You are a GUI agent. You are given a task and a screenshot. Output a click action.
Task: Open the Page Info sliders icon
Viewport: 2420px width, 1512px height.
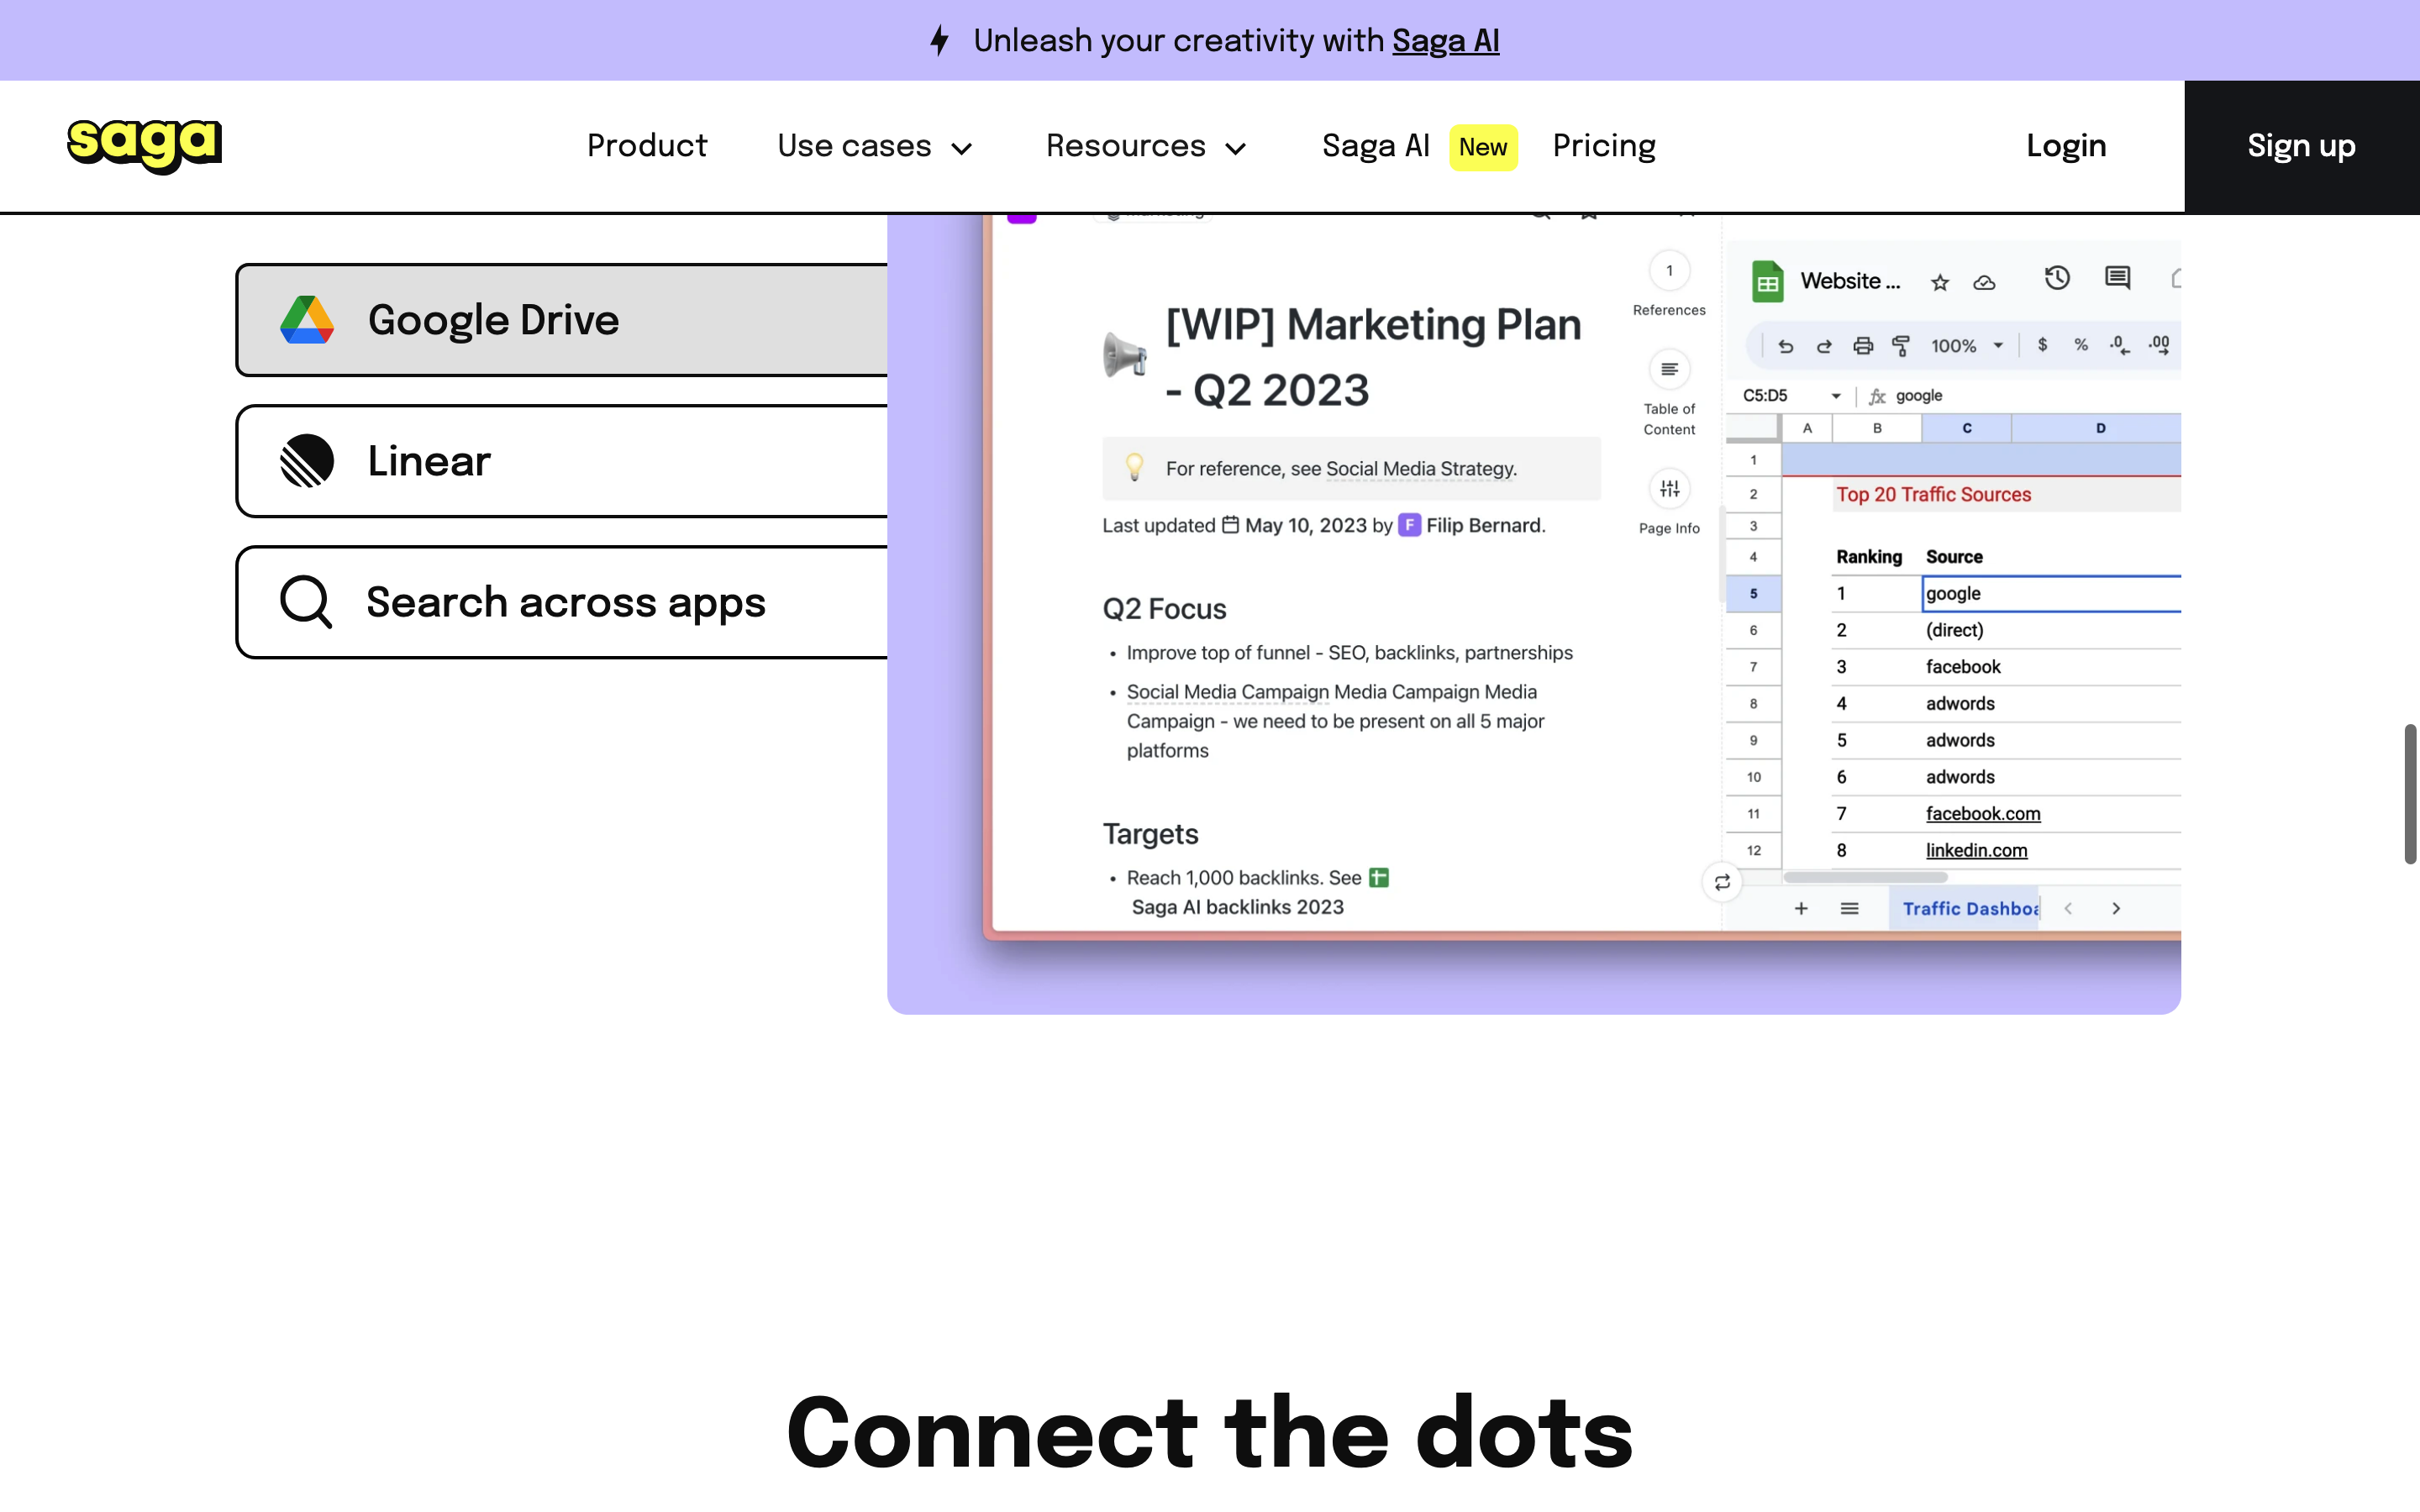point(1669,489)
